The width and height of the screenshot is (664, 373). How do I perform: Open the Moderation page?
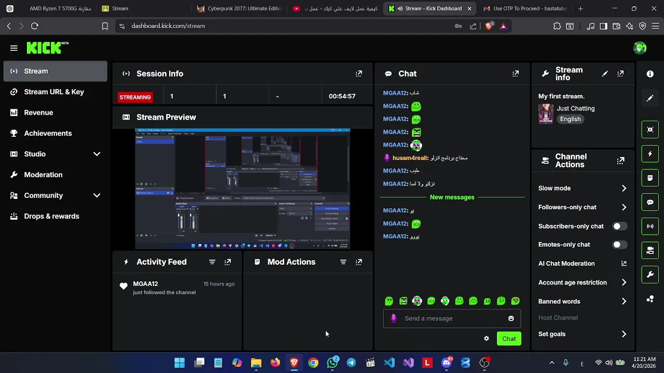[55, 175]
